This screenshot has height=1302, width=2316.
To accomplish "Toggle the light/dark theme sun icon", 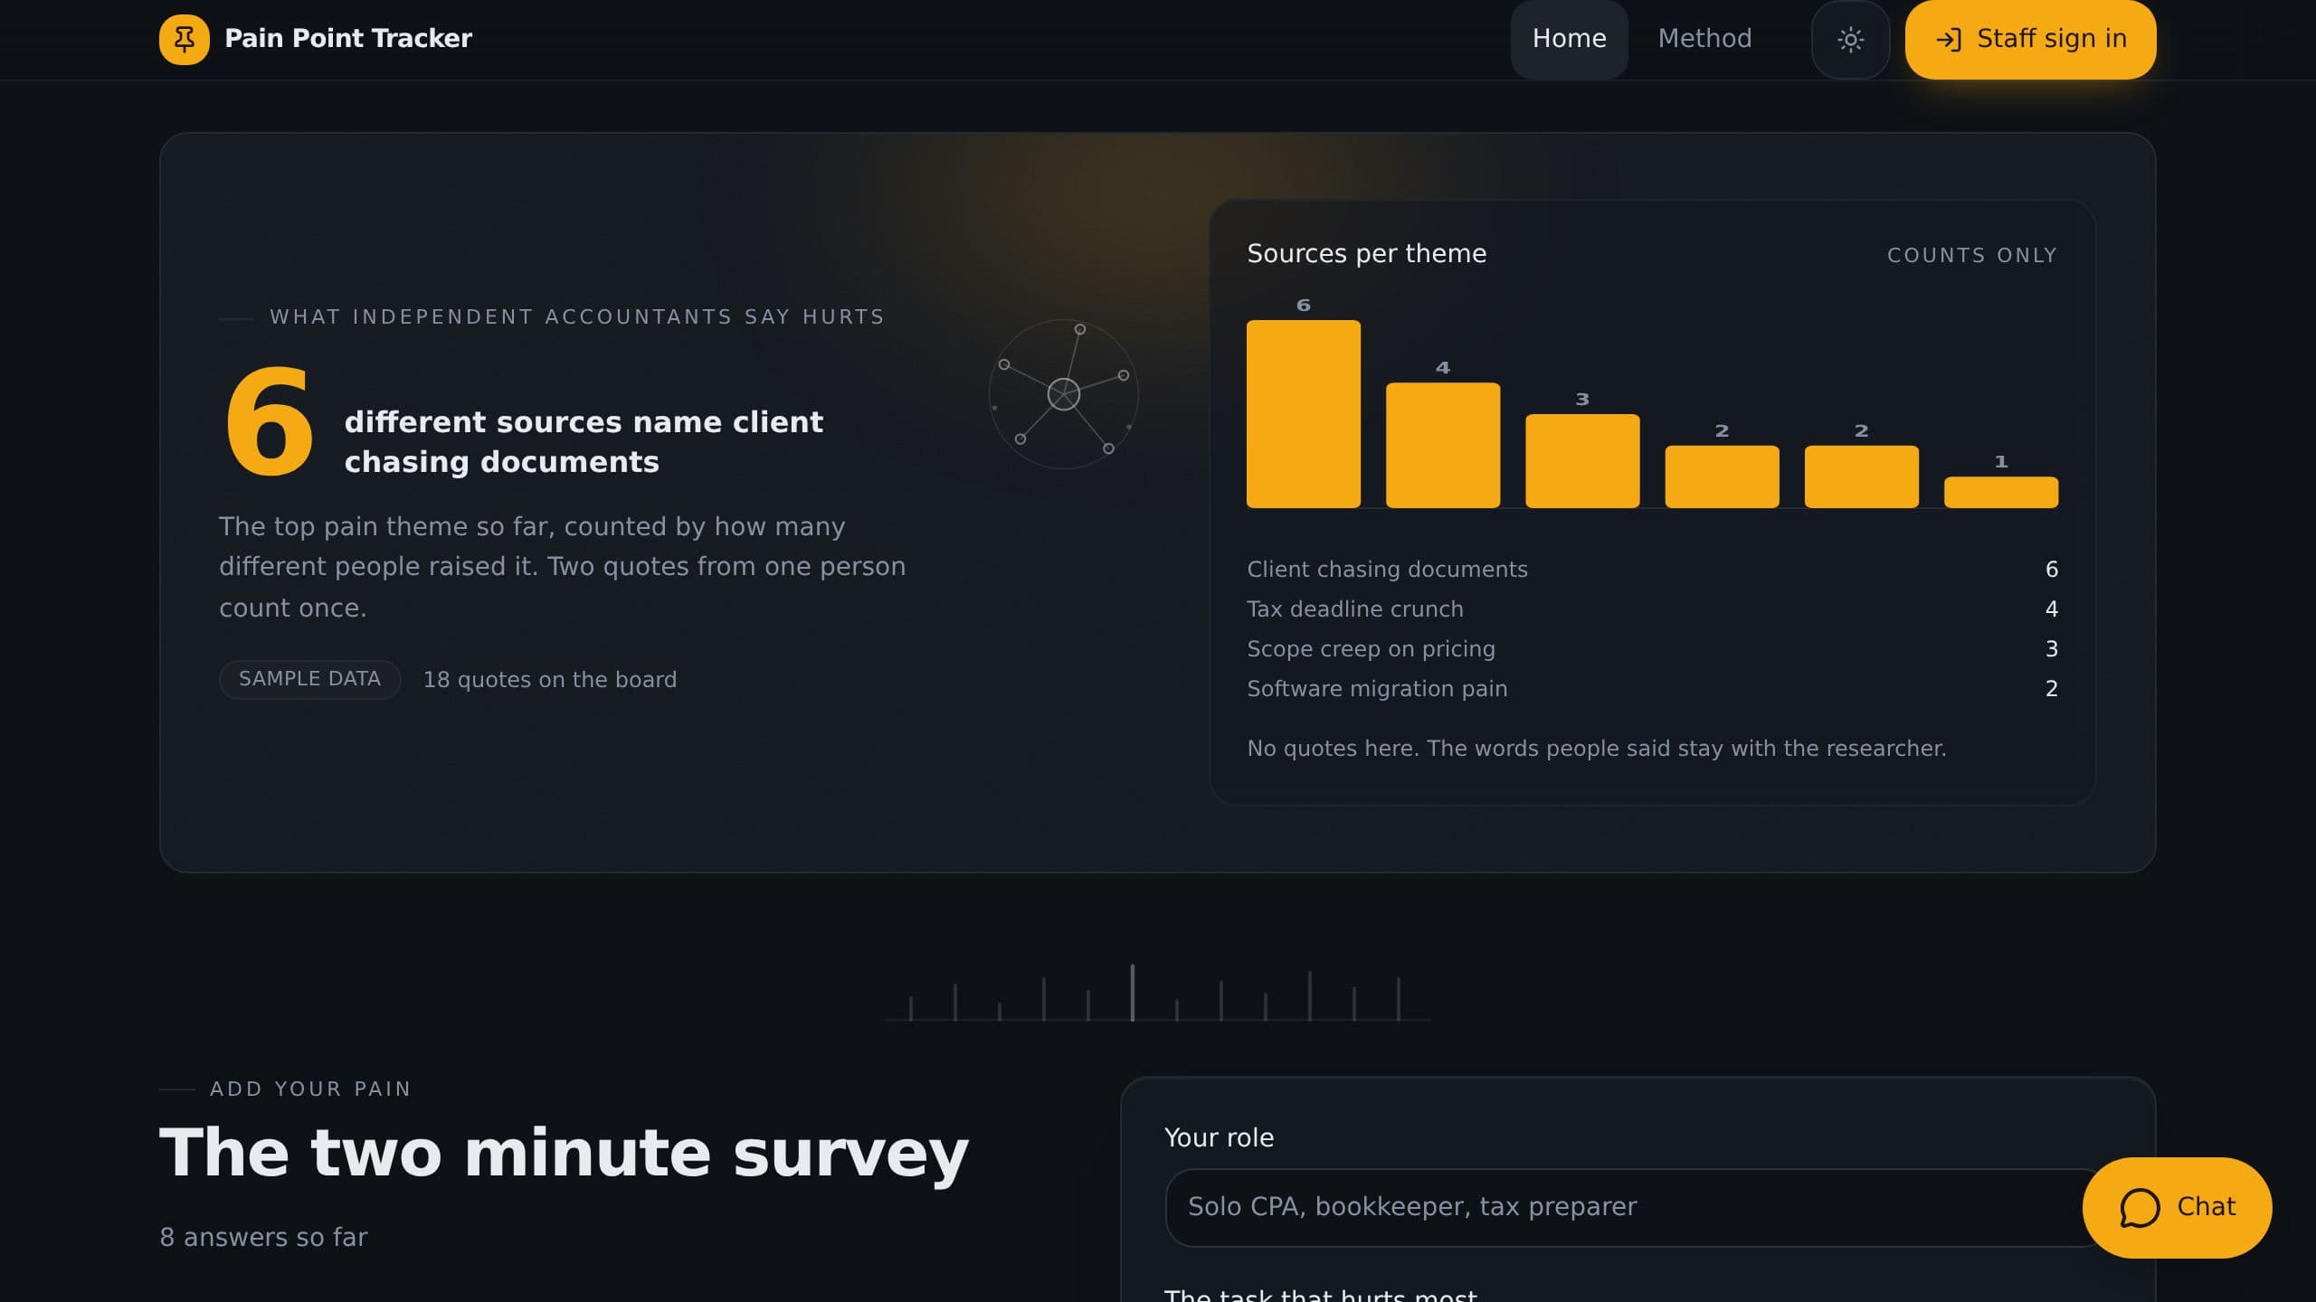I will pyautogui.click(x=1850, y=39).
